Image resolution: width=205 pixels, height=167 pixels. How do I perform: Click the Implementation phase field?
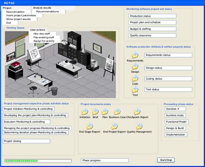pos(176,135)
